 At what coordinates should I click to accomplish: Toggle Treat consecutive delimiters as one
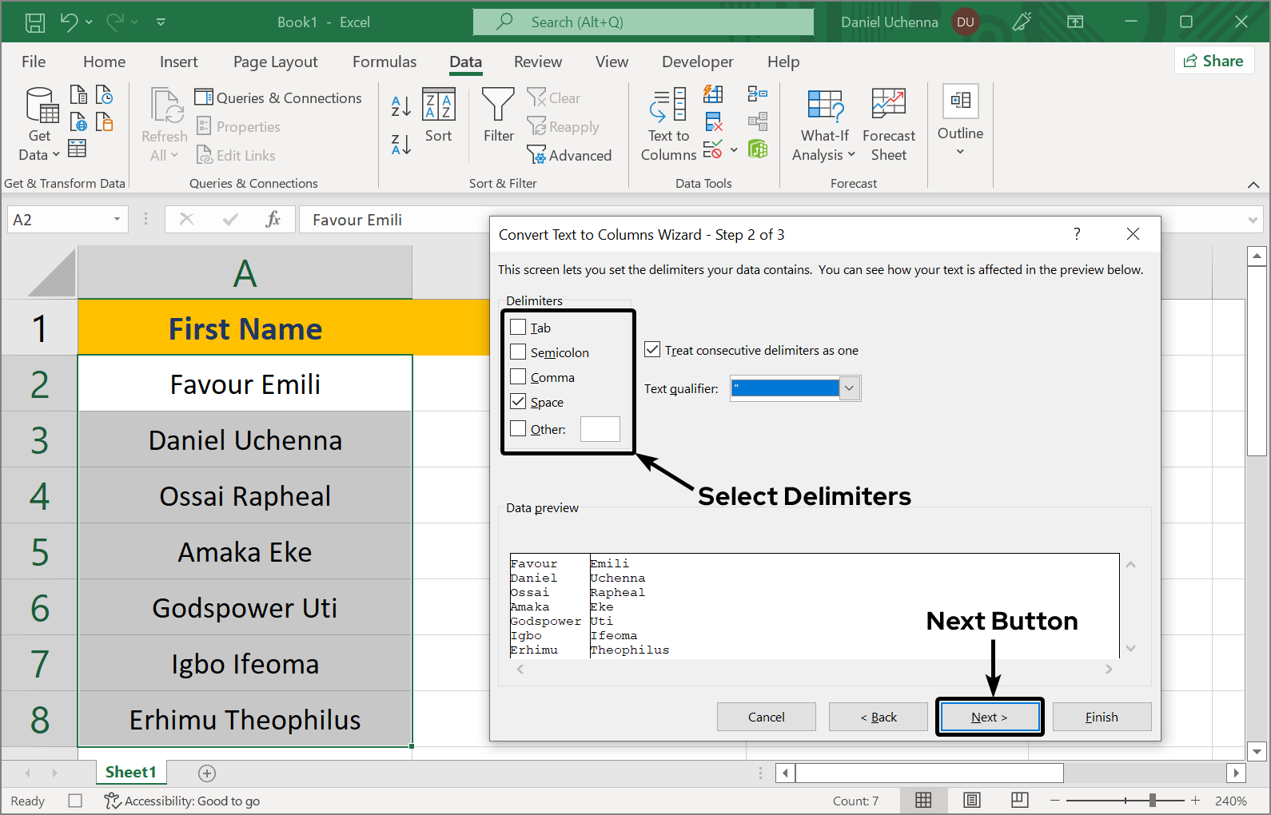[652, 350]
